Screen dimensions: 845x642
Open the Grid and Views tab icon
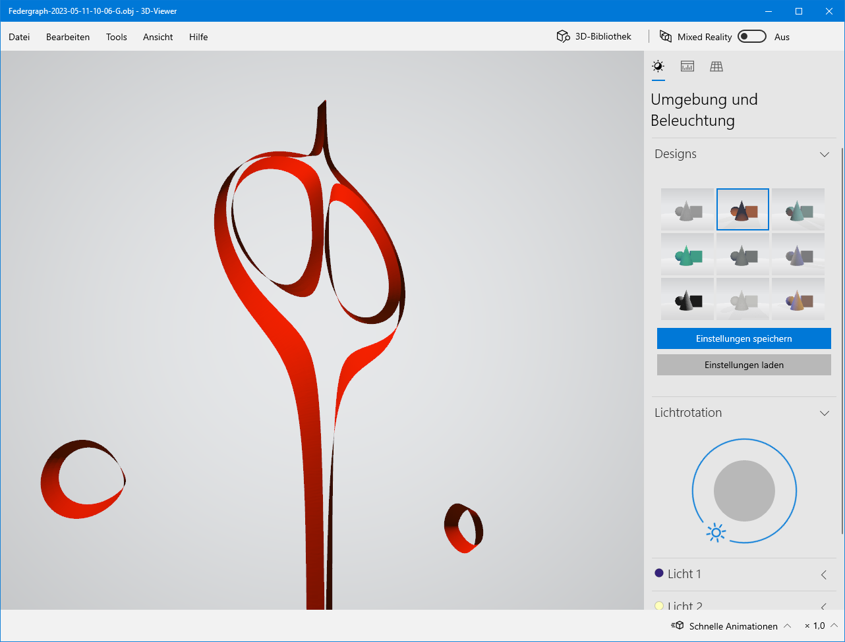pos(716,67)
